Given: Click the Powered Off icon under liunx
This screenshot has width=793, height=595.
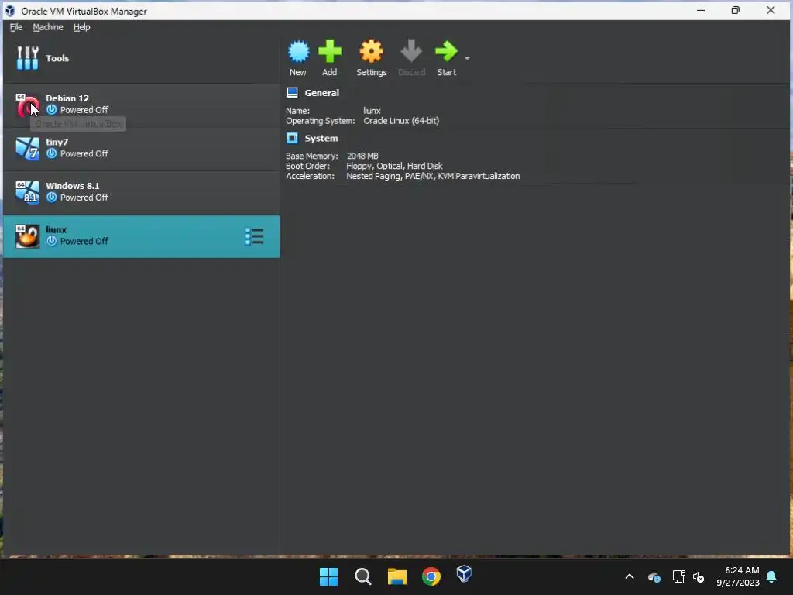Looking at the screenshot, I should click(x=52, y=242).
